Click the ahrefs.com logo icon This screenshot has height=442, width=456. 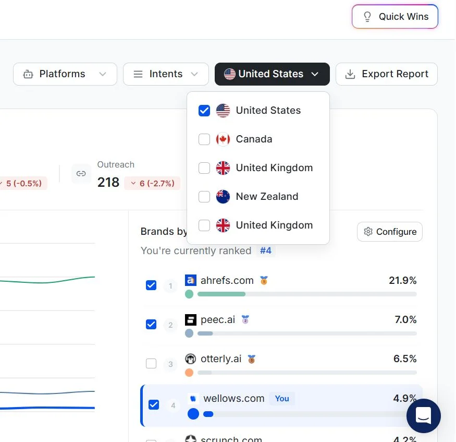(x=191, y=280)
